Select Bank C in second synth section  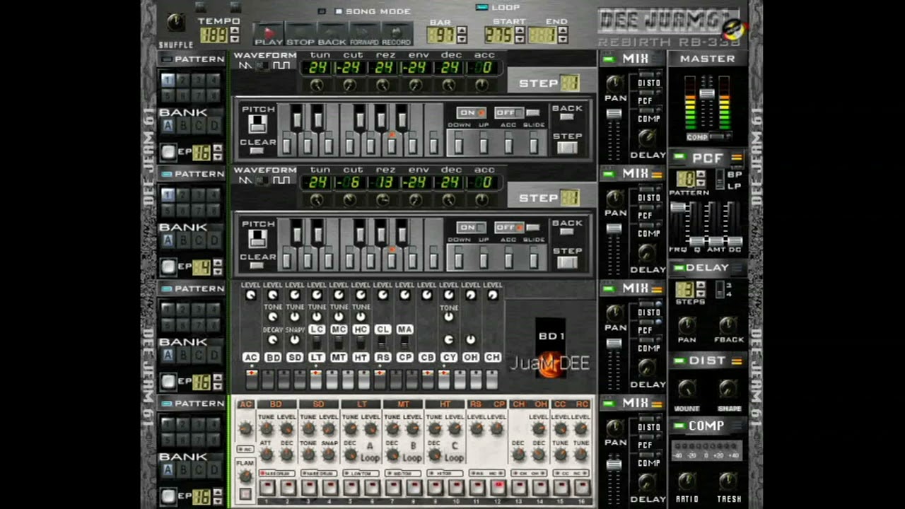(198, 241)
